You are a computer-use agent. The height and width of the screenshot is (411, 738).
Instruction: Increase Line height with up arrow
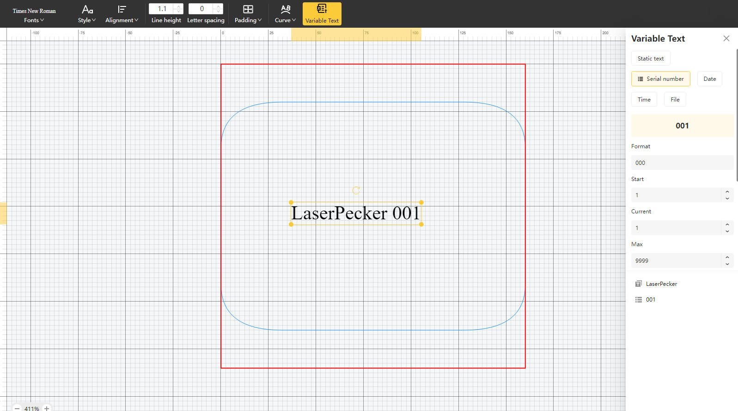179,6
